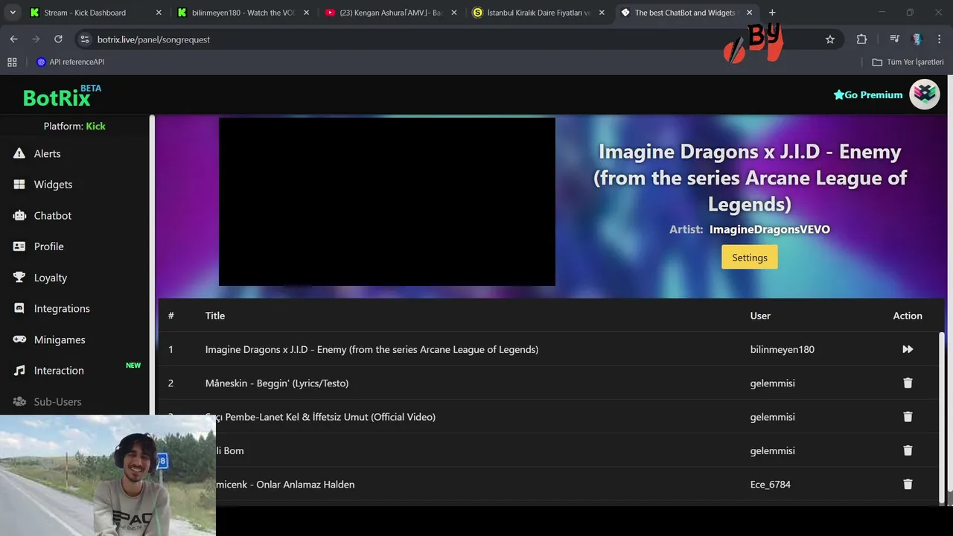Image resolution: width=953 pixels, height=536 pixels.
Task: Open the Profile sidebar section
Action: 39,246
